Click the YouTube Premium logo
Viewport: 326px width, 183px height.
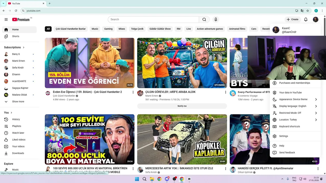tap(21, 20)
